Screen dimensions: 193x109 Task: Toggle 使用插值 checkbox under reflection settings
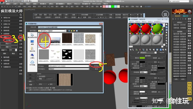pos(149,74)
